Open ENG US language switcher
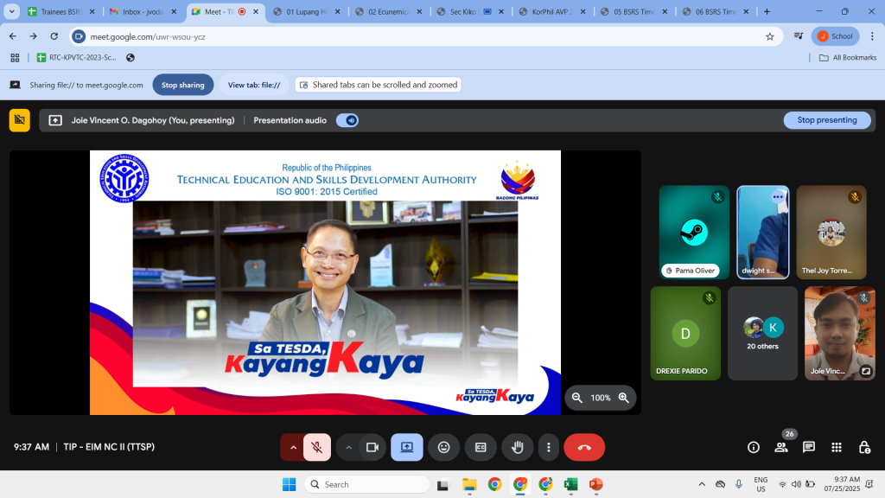This screenshot has height=498, width=885. point(761,484)
